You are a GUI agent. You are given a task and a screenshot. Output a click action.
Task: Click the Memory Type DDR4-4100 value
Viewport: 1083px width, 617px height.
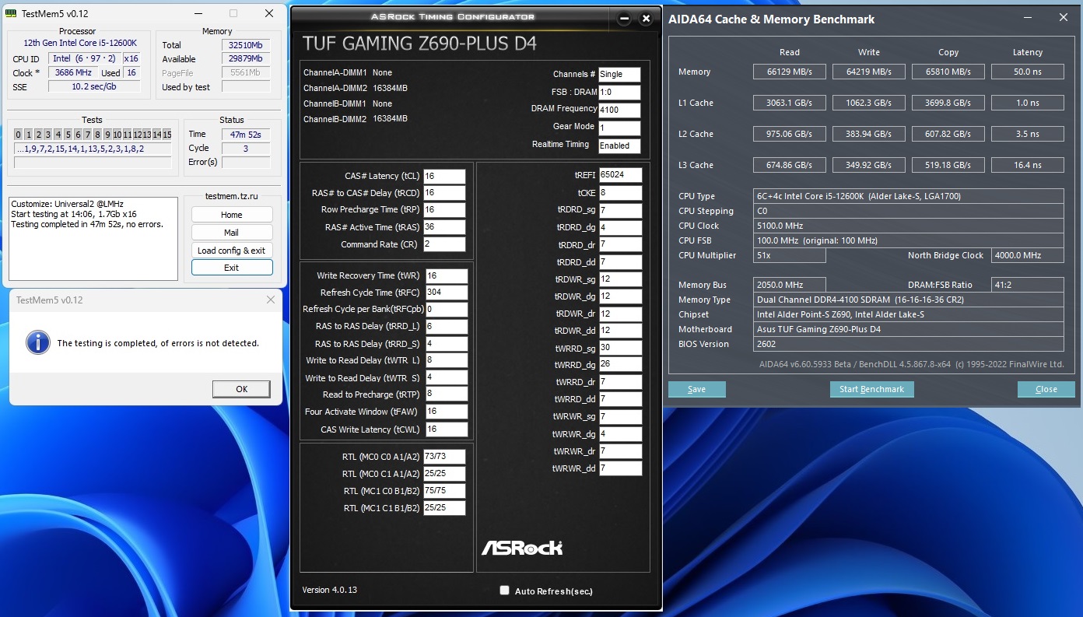908,300
